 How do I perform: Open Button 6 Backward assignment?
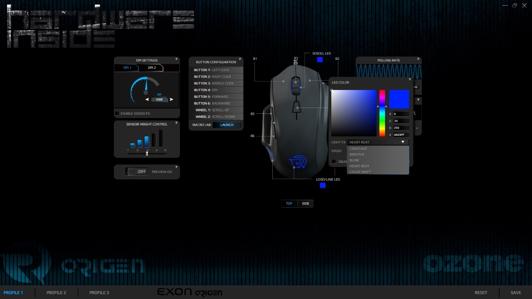click(x=216, y=103)
